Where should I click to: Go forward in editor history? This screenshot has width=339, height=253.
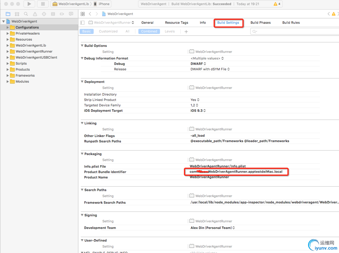pyautogui.click(x=97, y=14)
